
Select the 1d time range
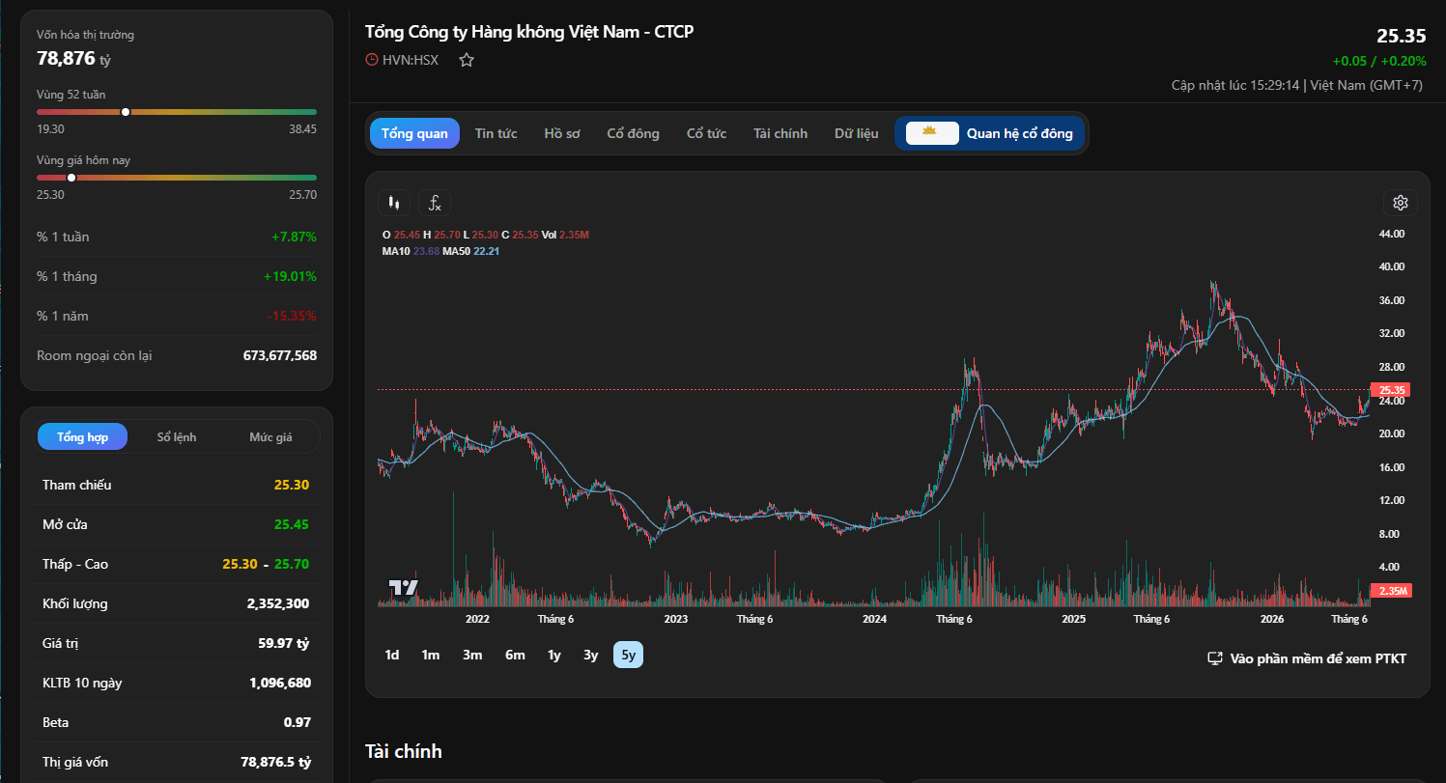pos(392,655)
